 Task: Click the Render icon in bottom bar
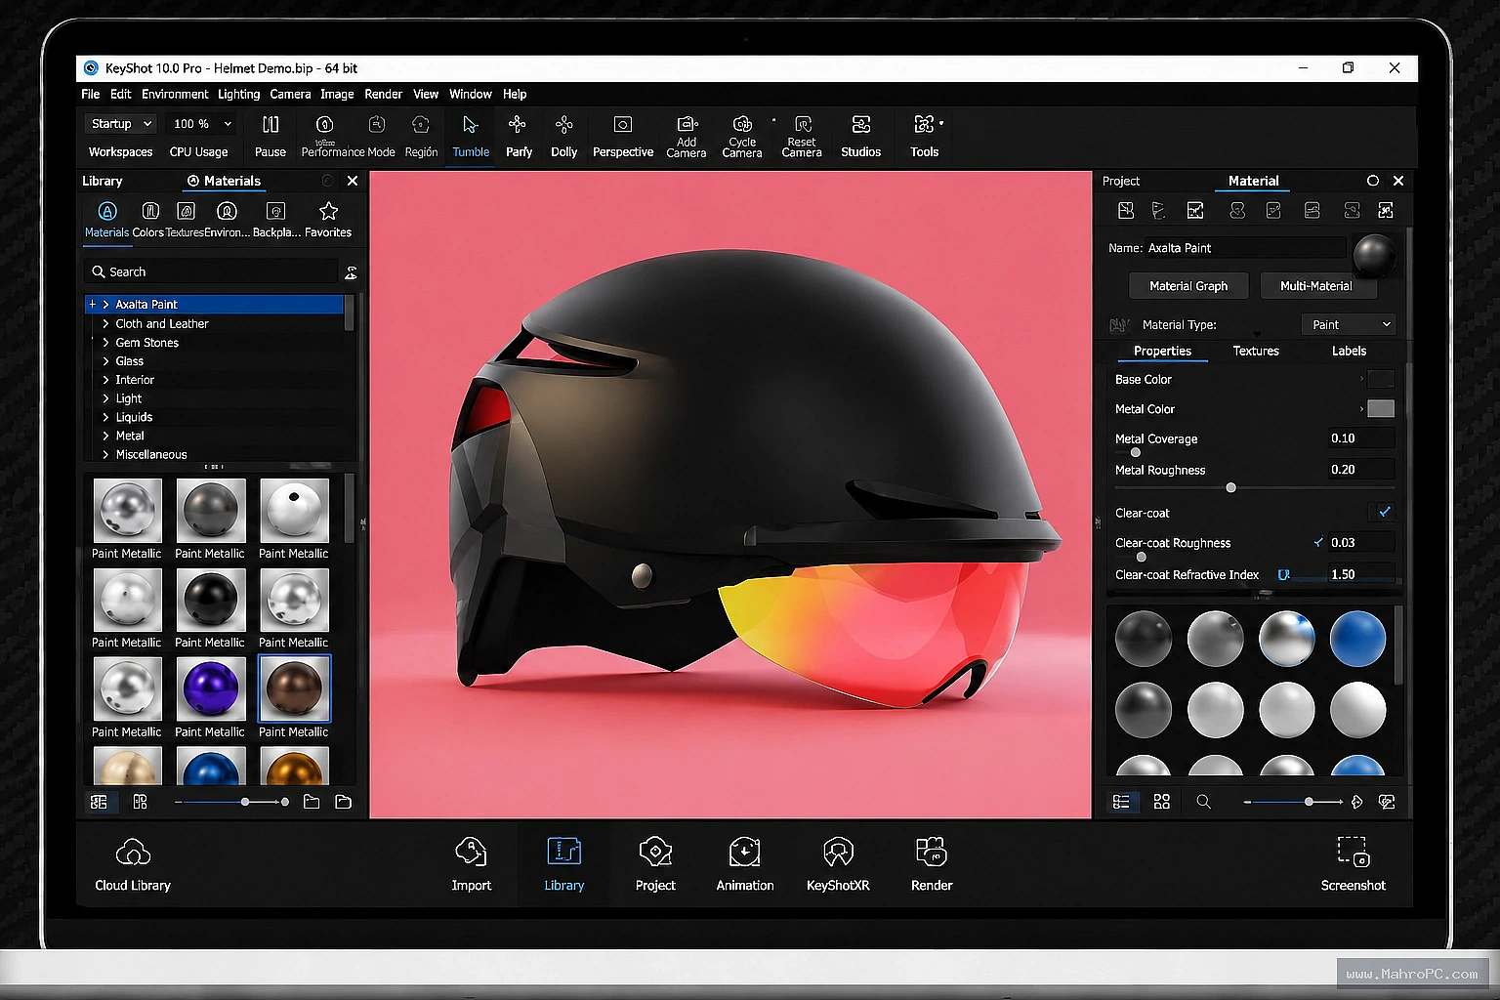(x=932, y=853)
